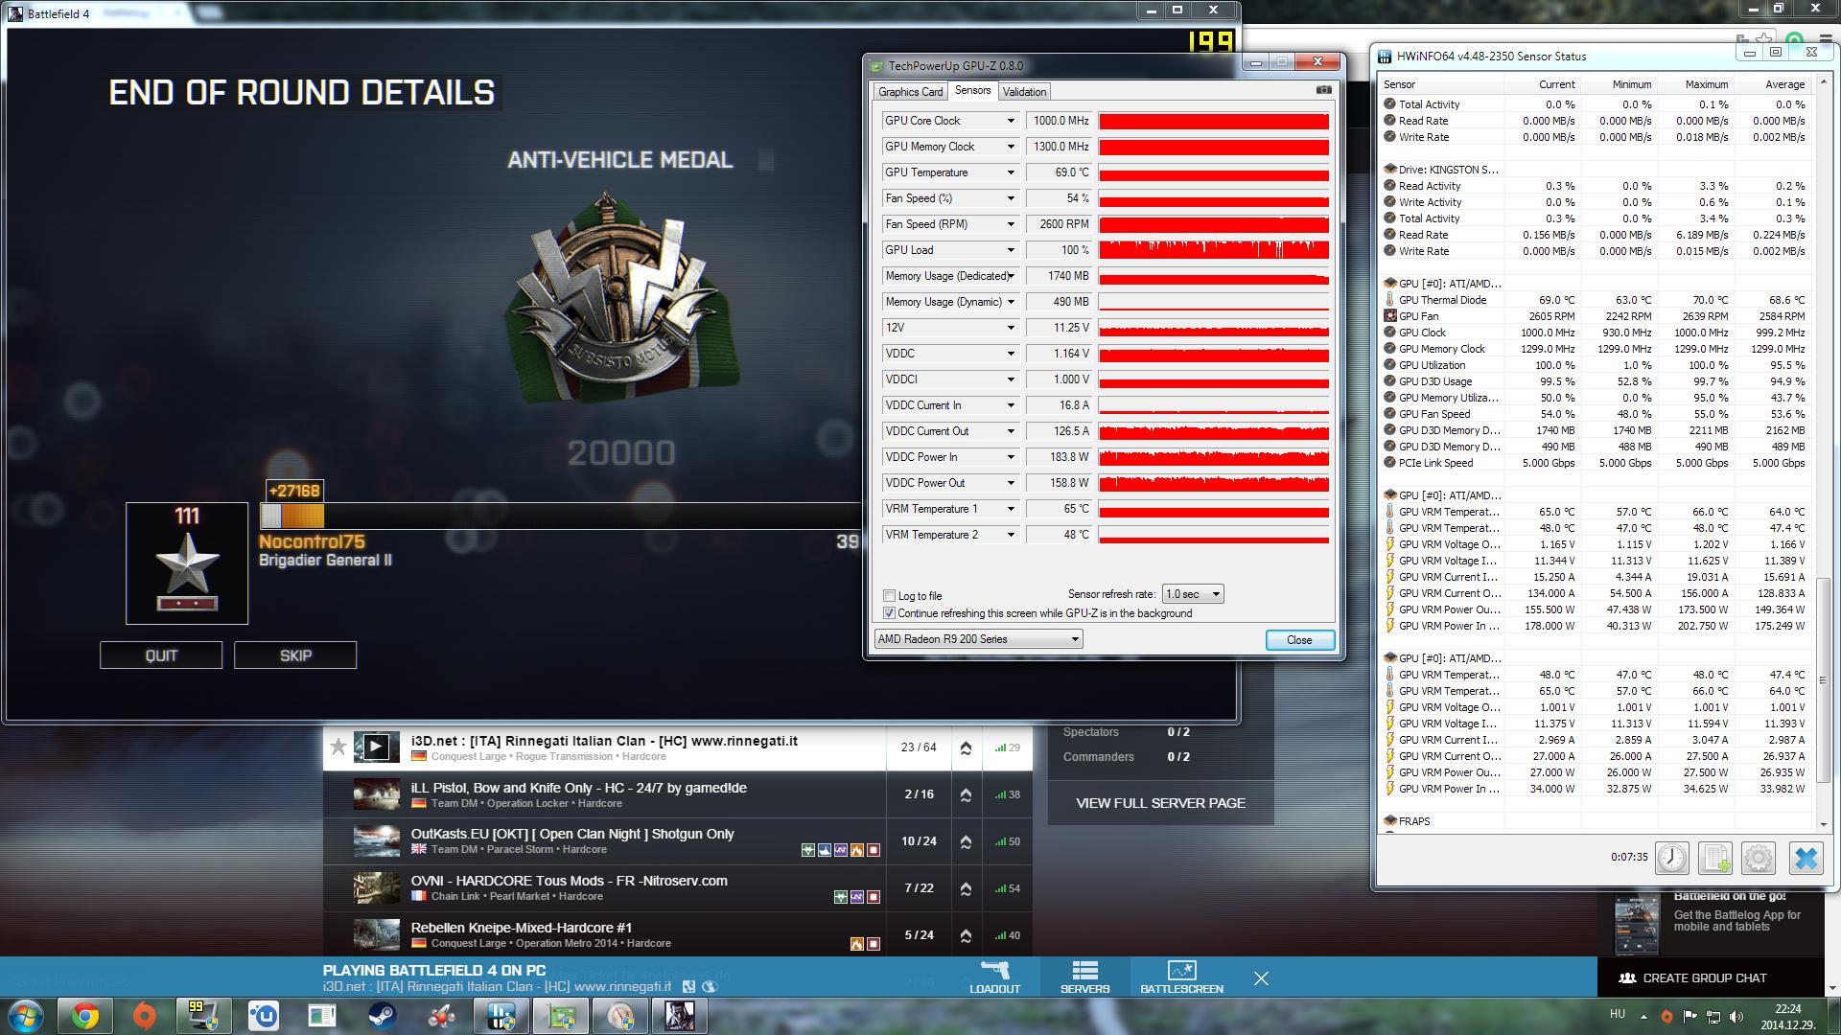Select Drive: KINGSTON sensor group row
The height and width of the screenshot is (1035, 1841).
1596,170
